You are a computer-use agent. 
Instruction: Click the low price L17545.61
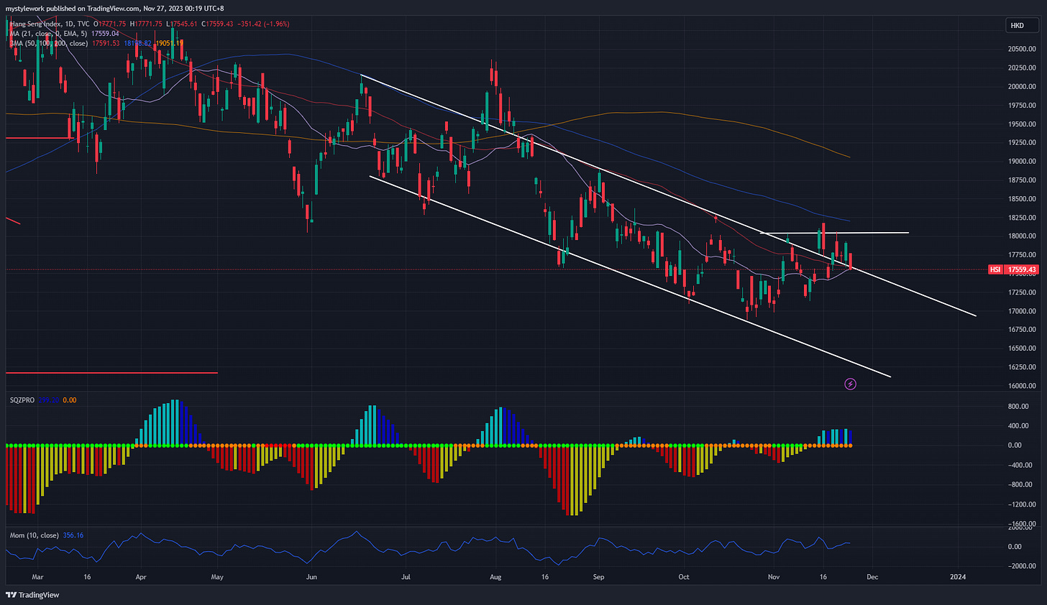(x=182, y=24)
